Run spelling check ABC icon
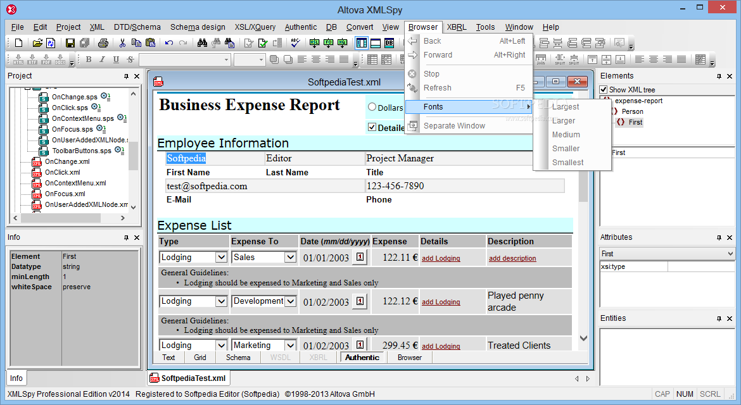This screenshot has height=405, width=741. [295, 43]
